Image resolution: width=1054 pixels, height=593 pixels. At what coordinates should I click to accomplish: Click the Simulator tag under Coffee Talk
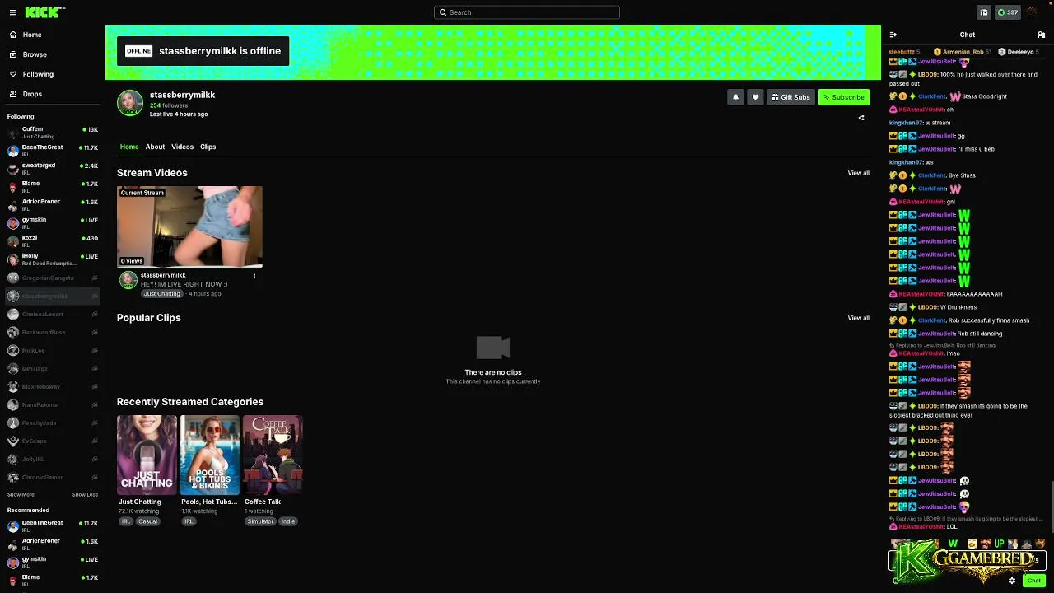pyautogui.click(x=260, y=521)
